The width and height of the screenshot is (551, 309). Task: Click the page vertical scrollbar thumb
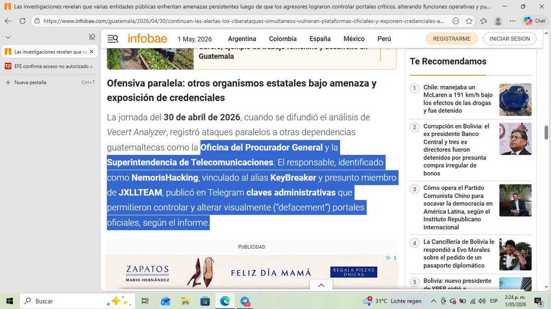coord(546,132)
